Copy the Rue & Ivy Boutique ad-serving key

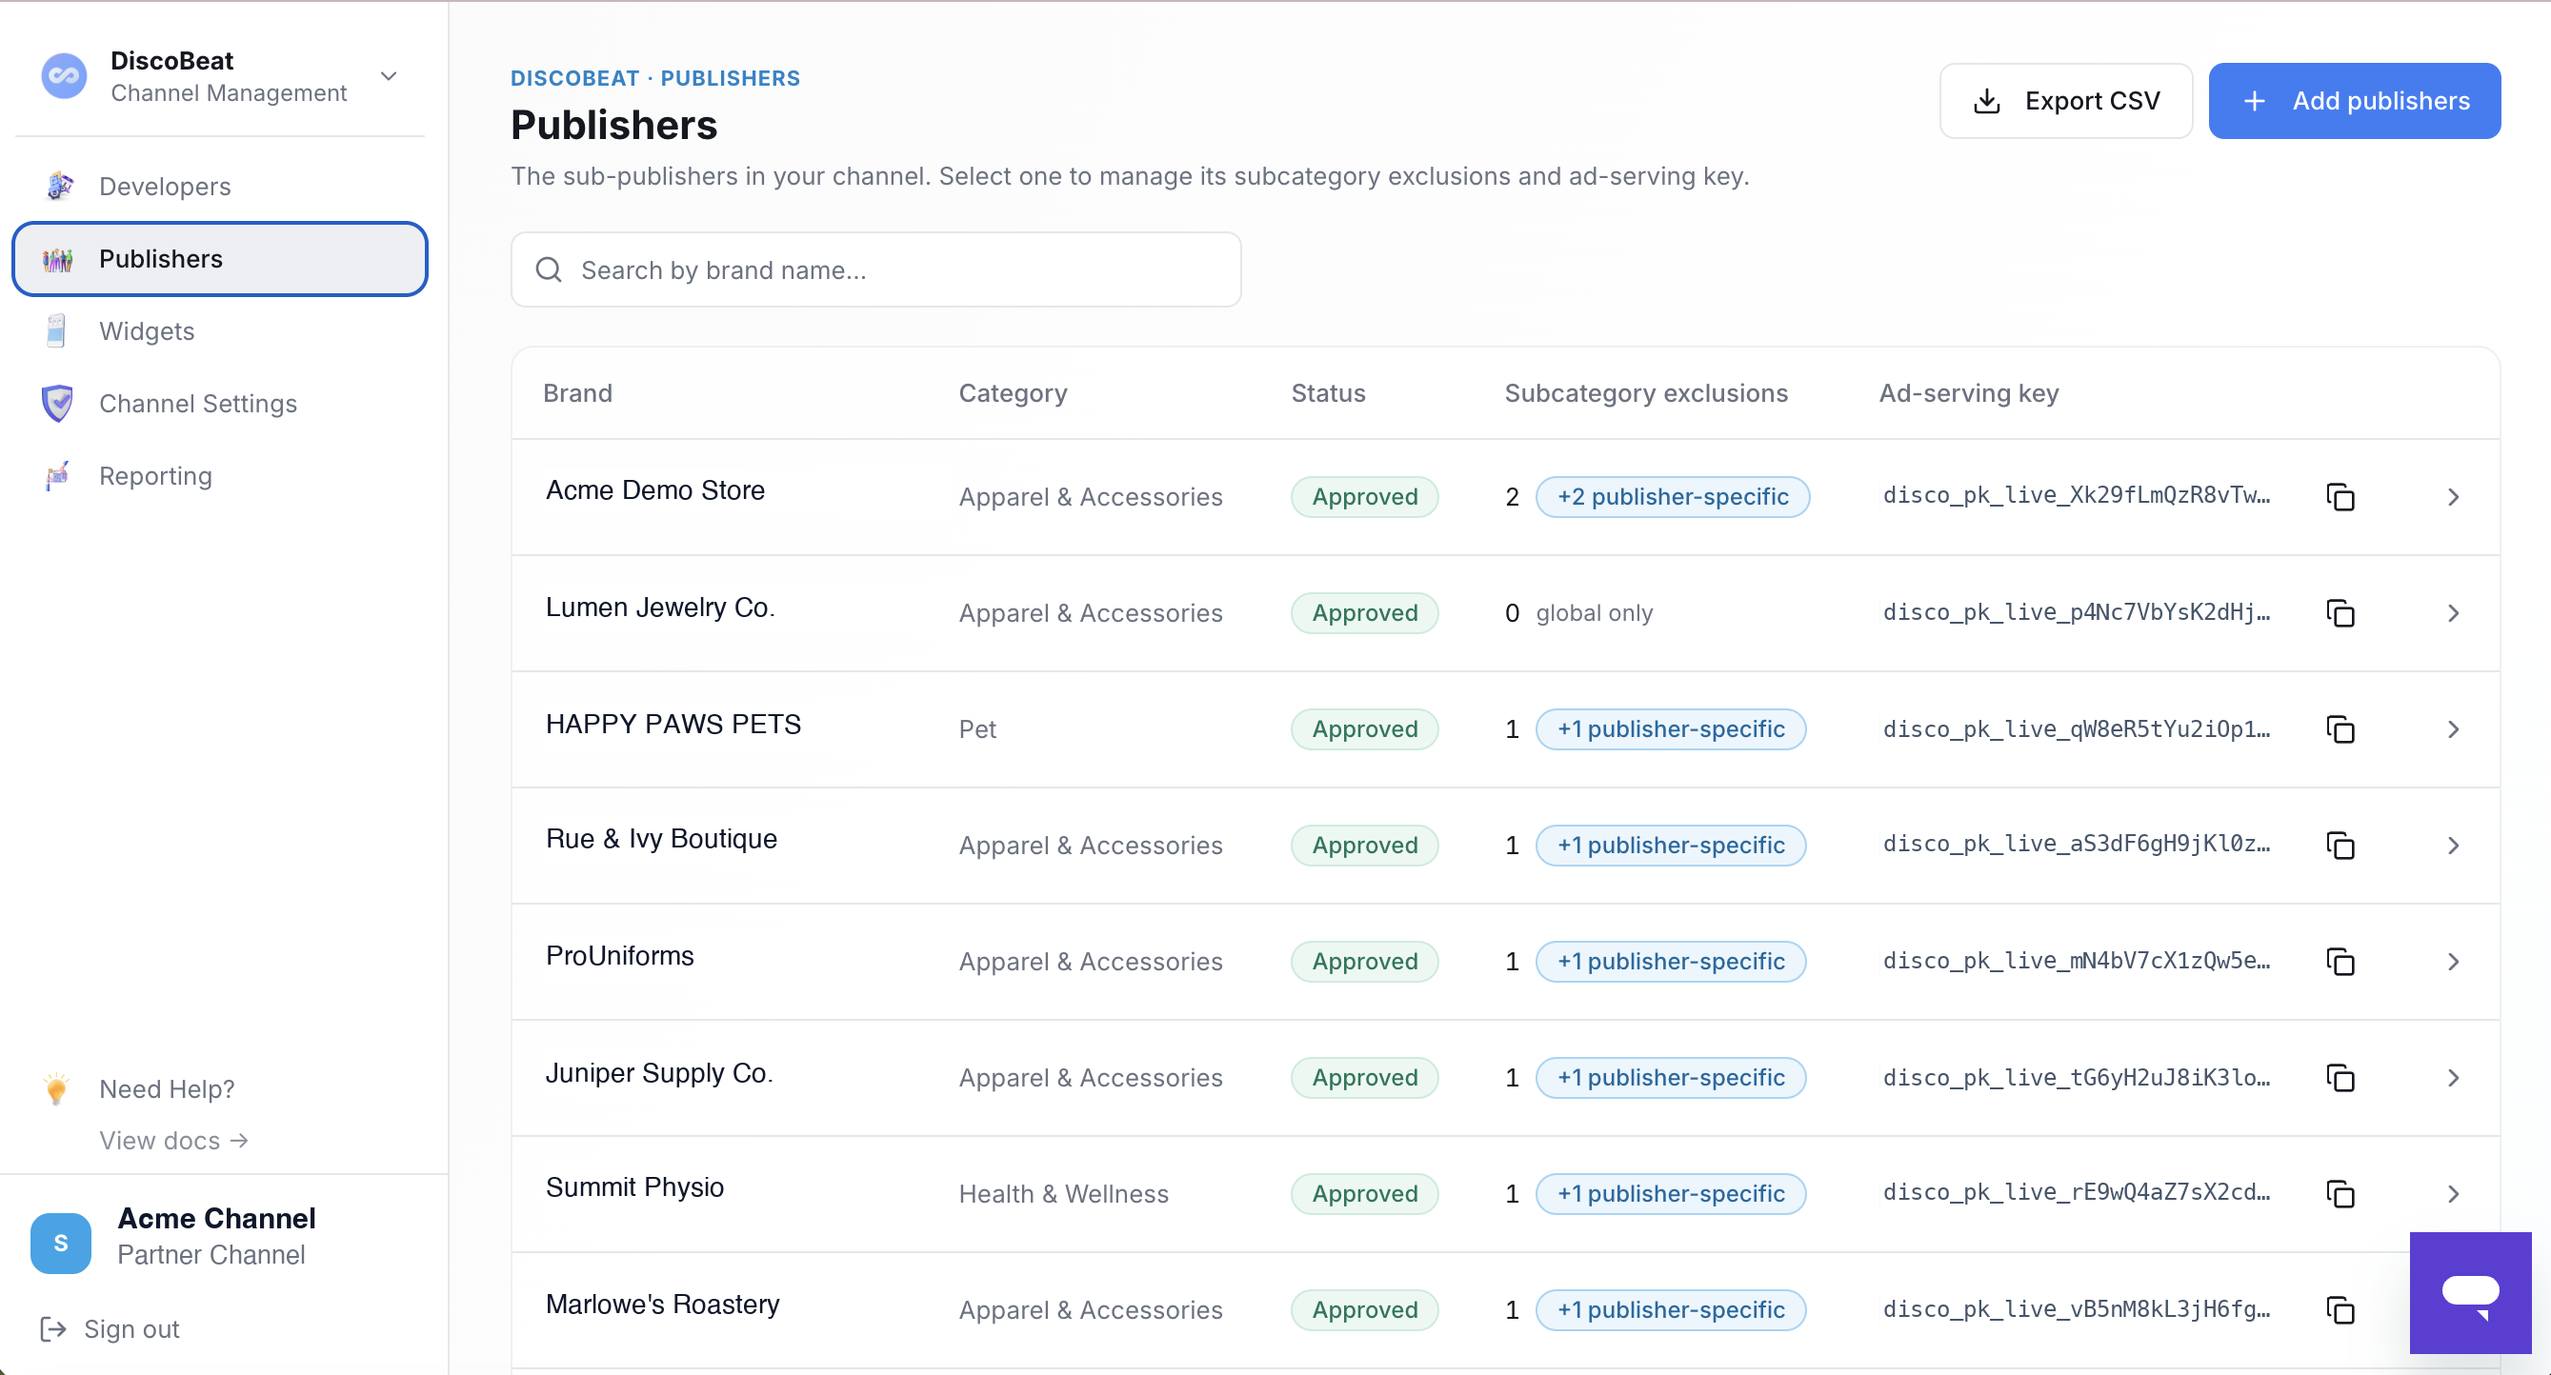pyautogui.click(x=2340, y=846)
